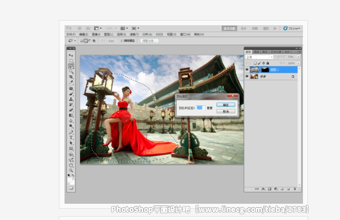This screenshot has height=220, width=340.
Task: Swap foreground and background colors
Action: tap(73, 175)
